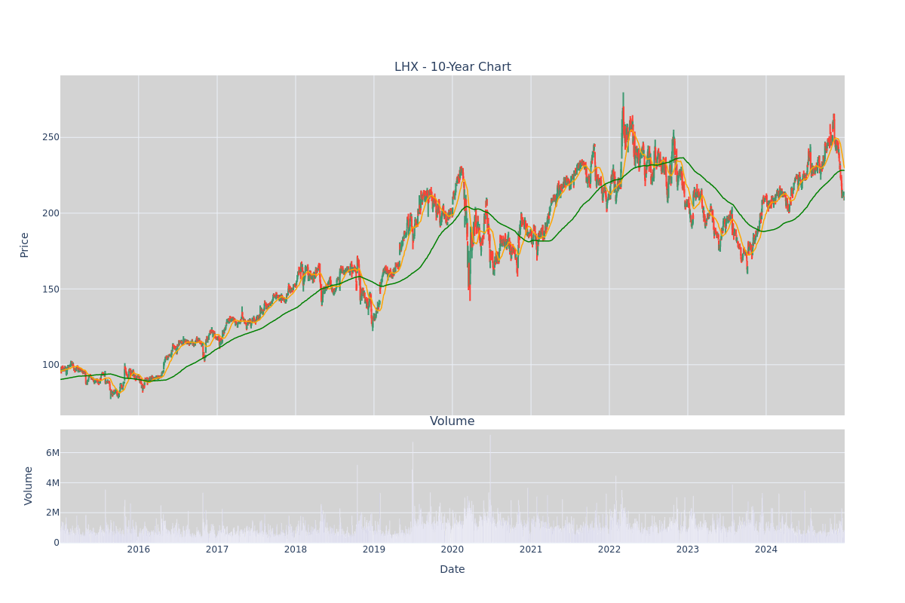The image size is (905, 603).
Task: Pick the 2022 date tick label
Action: pos(609,549)
